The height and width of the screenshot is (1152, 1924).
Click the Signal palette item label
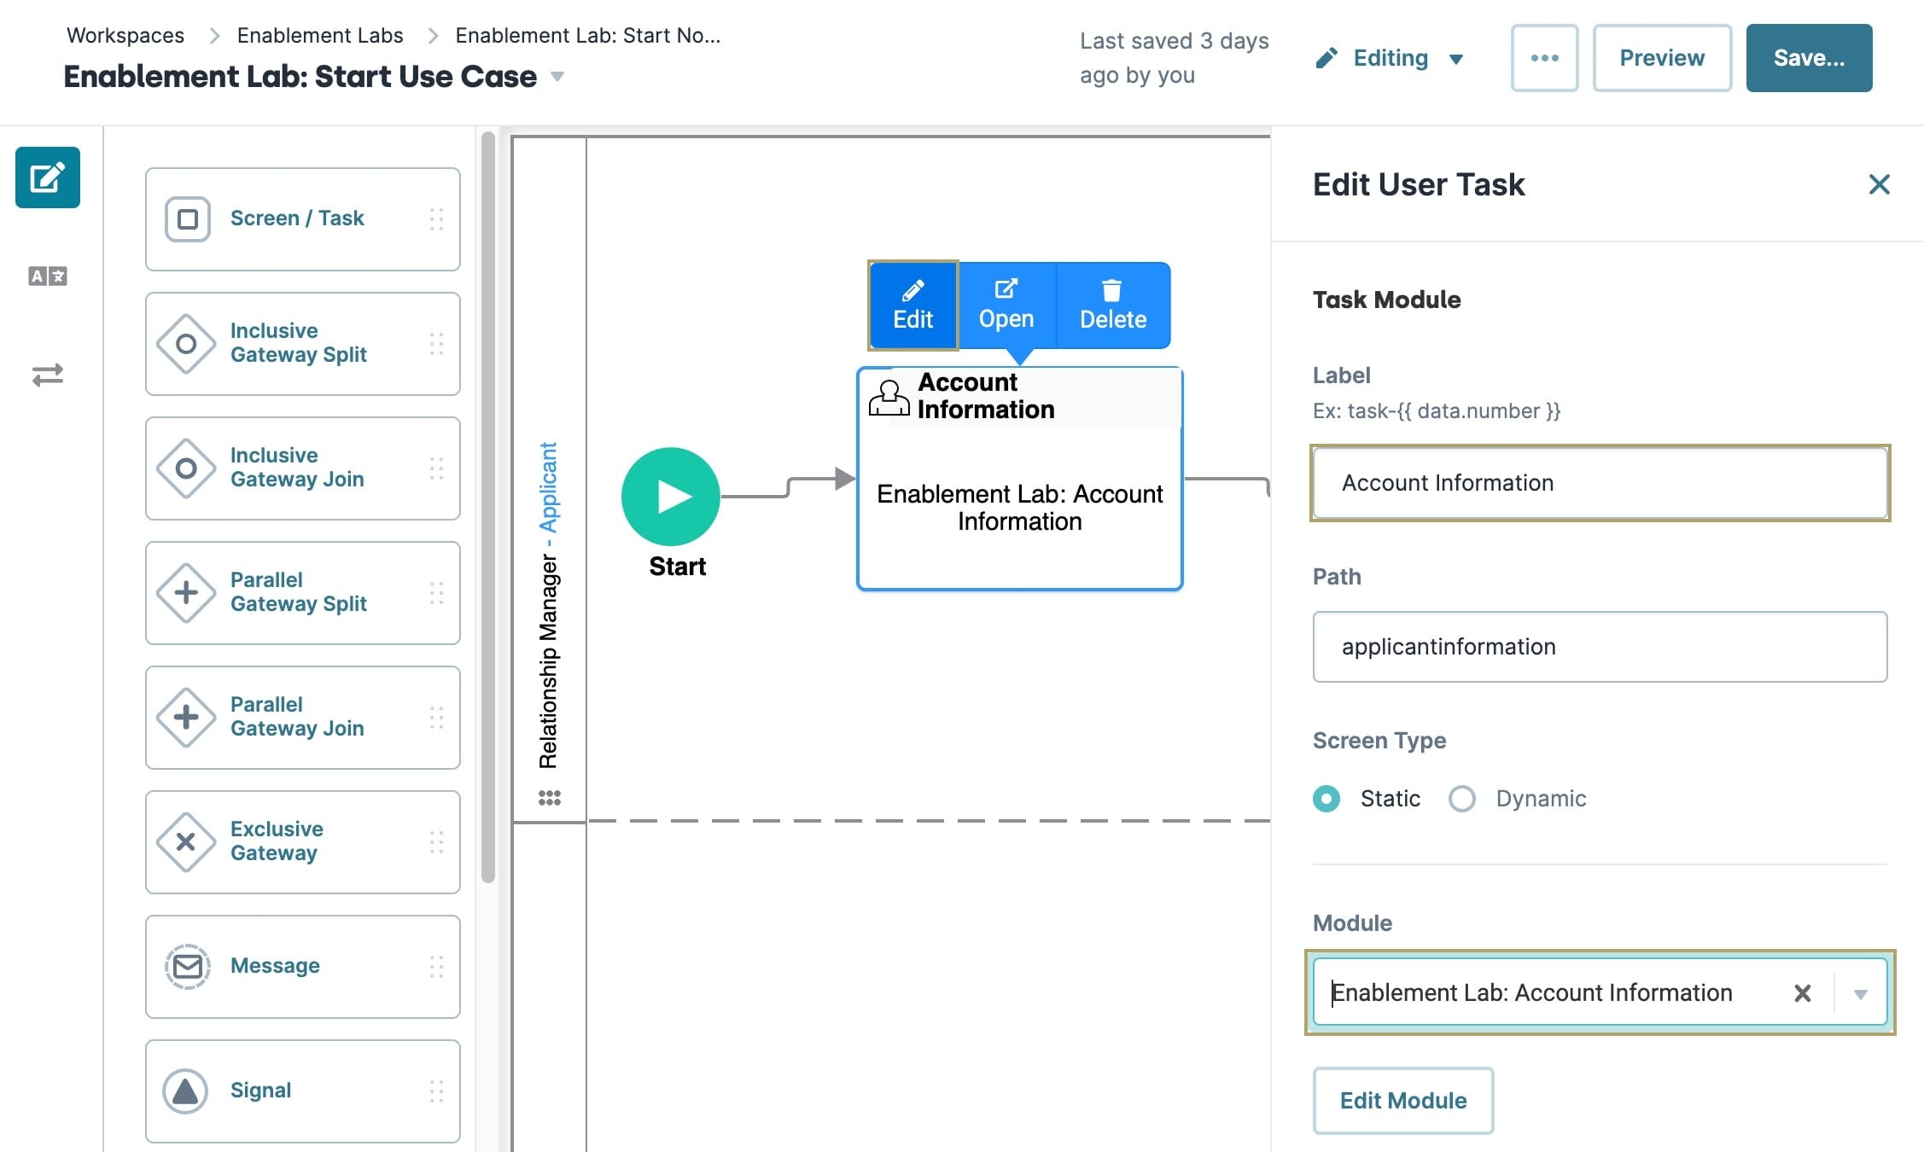(x=261, y=1091)
